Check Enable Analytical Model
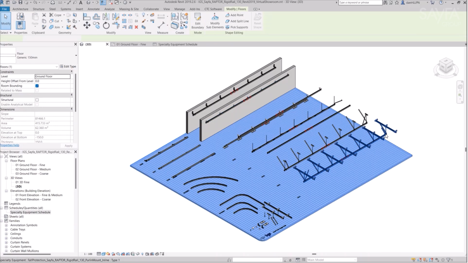468x263 pixels. [37, 104]
